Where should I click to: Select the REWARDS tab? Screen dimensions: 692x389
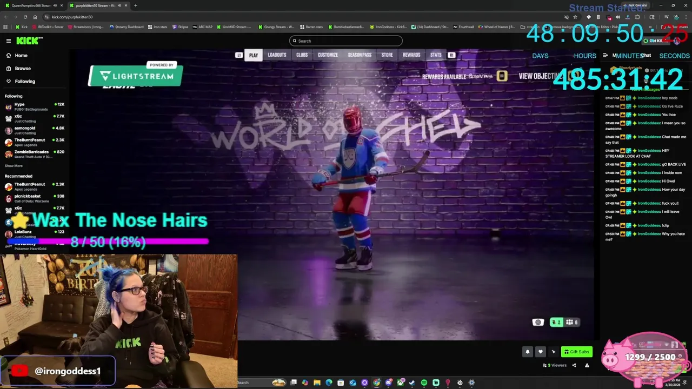click(411, 55)
